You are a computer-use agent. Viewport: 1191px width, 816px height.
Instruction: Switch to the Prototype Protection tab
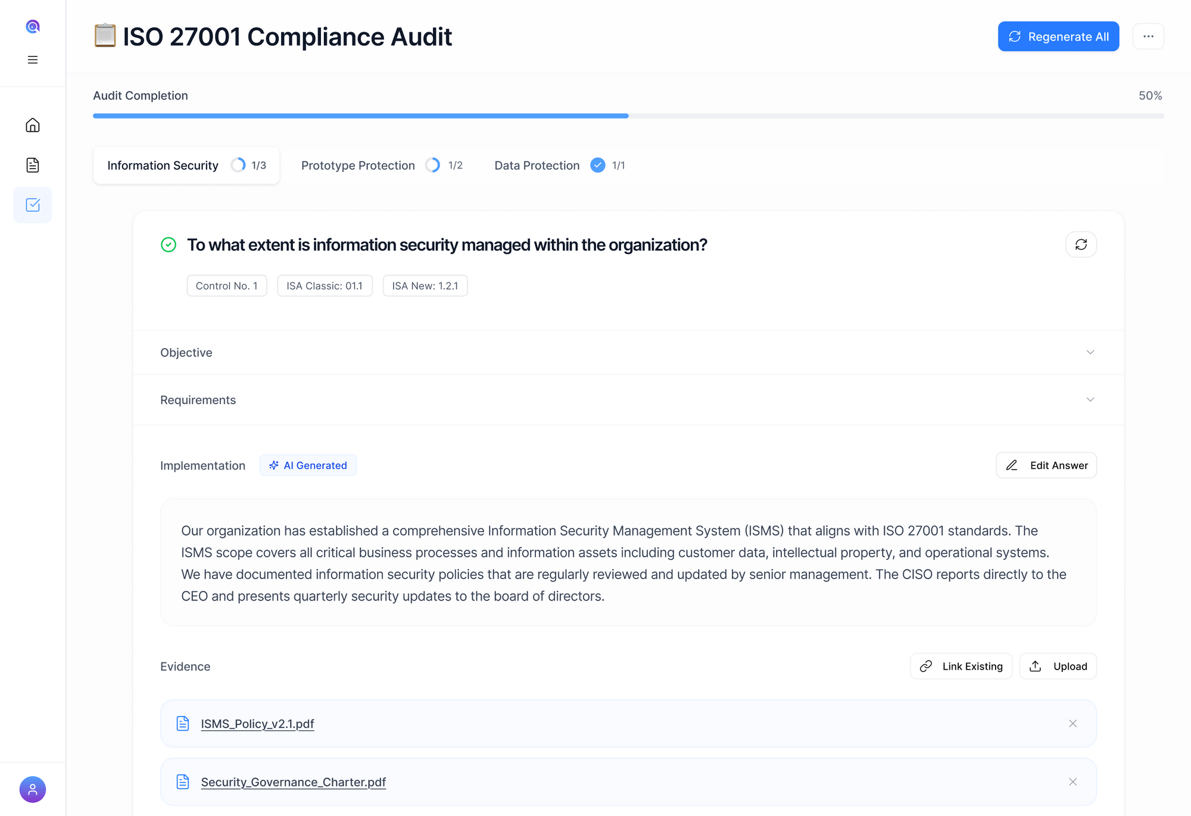[x=358, y=165]
